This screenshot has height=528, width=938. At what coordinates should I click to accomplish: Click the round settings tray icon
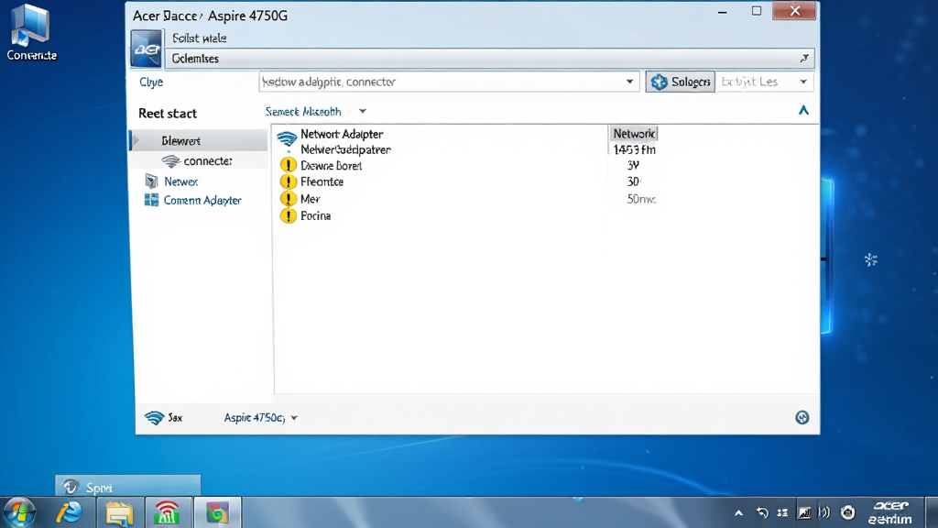tap(847, 512)
